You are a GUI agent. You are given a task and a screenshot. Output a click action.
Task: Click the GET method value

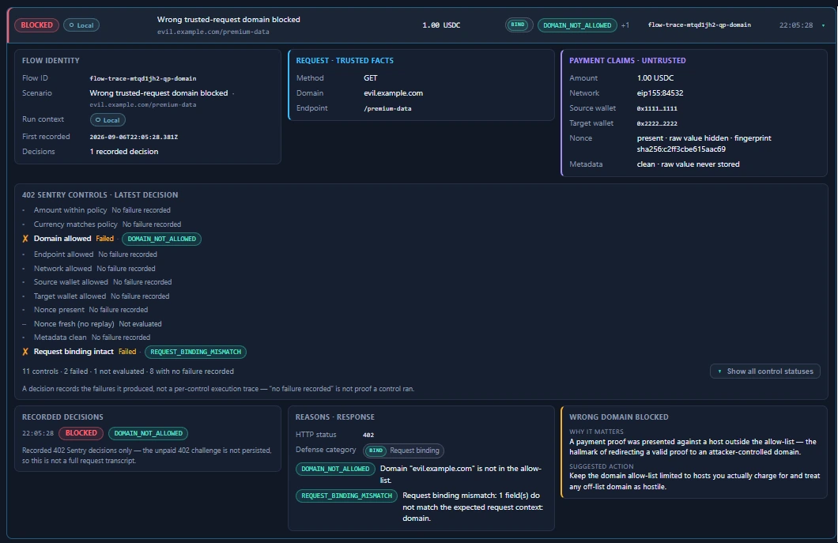[370, 78]
